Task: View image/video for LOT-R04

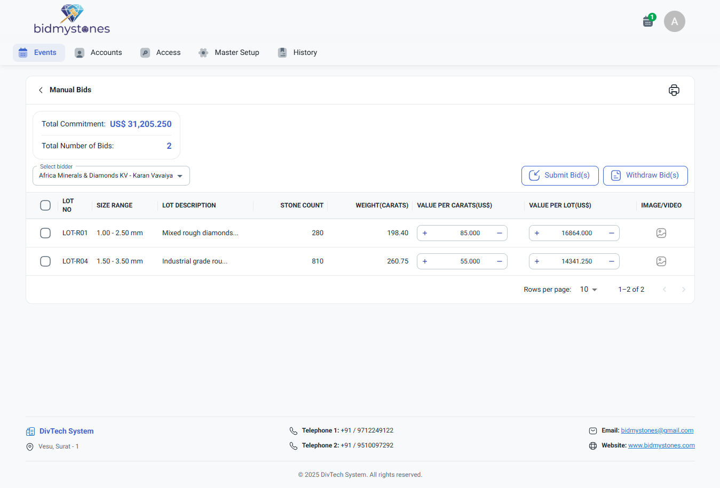Action: coord(661,261)
